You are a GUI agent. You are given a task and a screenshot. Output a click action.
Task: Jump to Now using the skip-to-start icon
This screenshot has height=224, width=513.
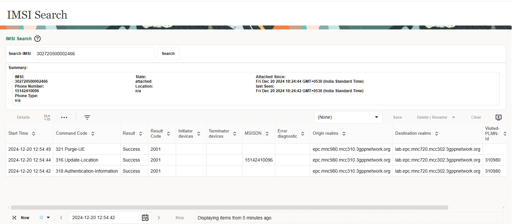pos(14,217)
